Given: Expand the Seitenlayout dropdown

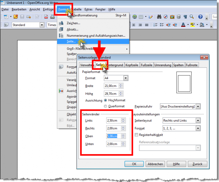Looking at the screenshot, I should click(x=198, y=121).
